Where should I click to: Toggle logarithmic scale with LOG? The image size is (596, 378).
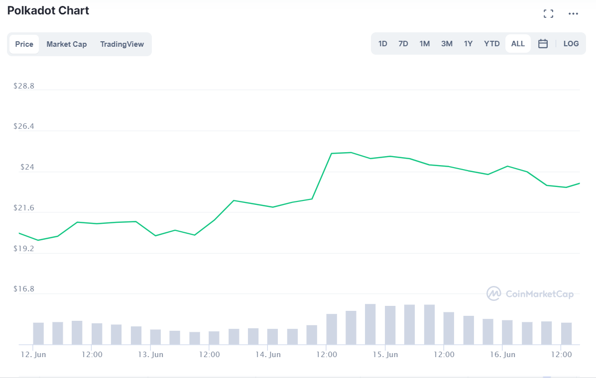(x=571, y=43)
